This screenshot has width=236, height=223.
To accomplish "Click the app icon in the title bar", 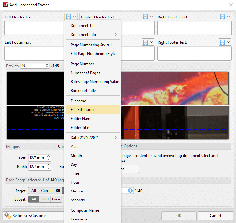I will point(5,5).
